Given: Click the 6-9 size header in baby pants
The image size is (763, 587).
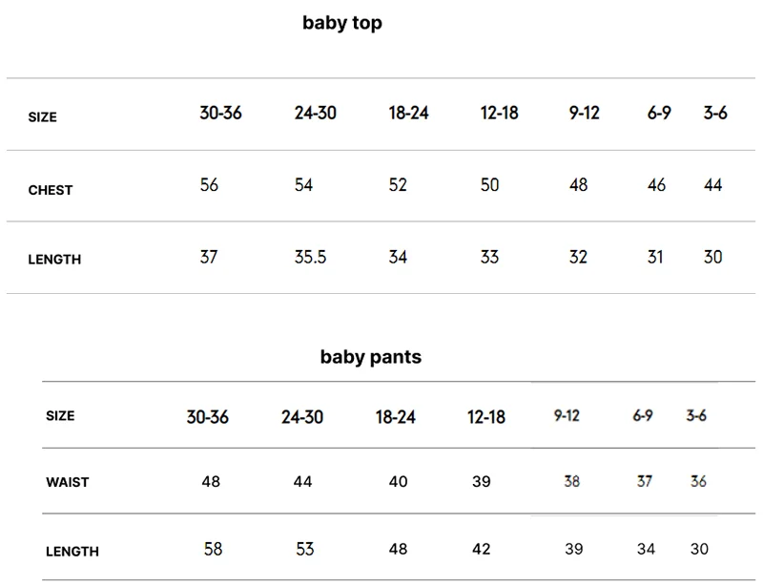Looking at the screenshot, I should (x=643, y=415).
